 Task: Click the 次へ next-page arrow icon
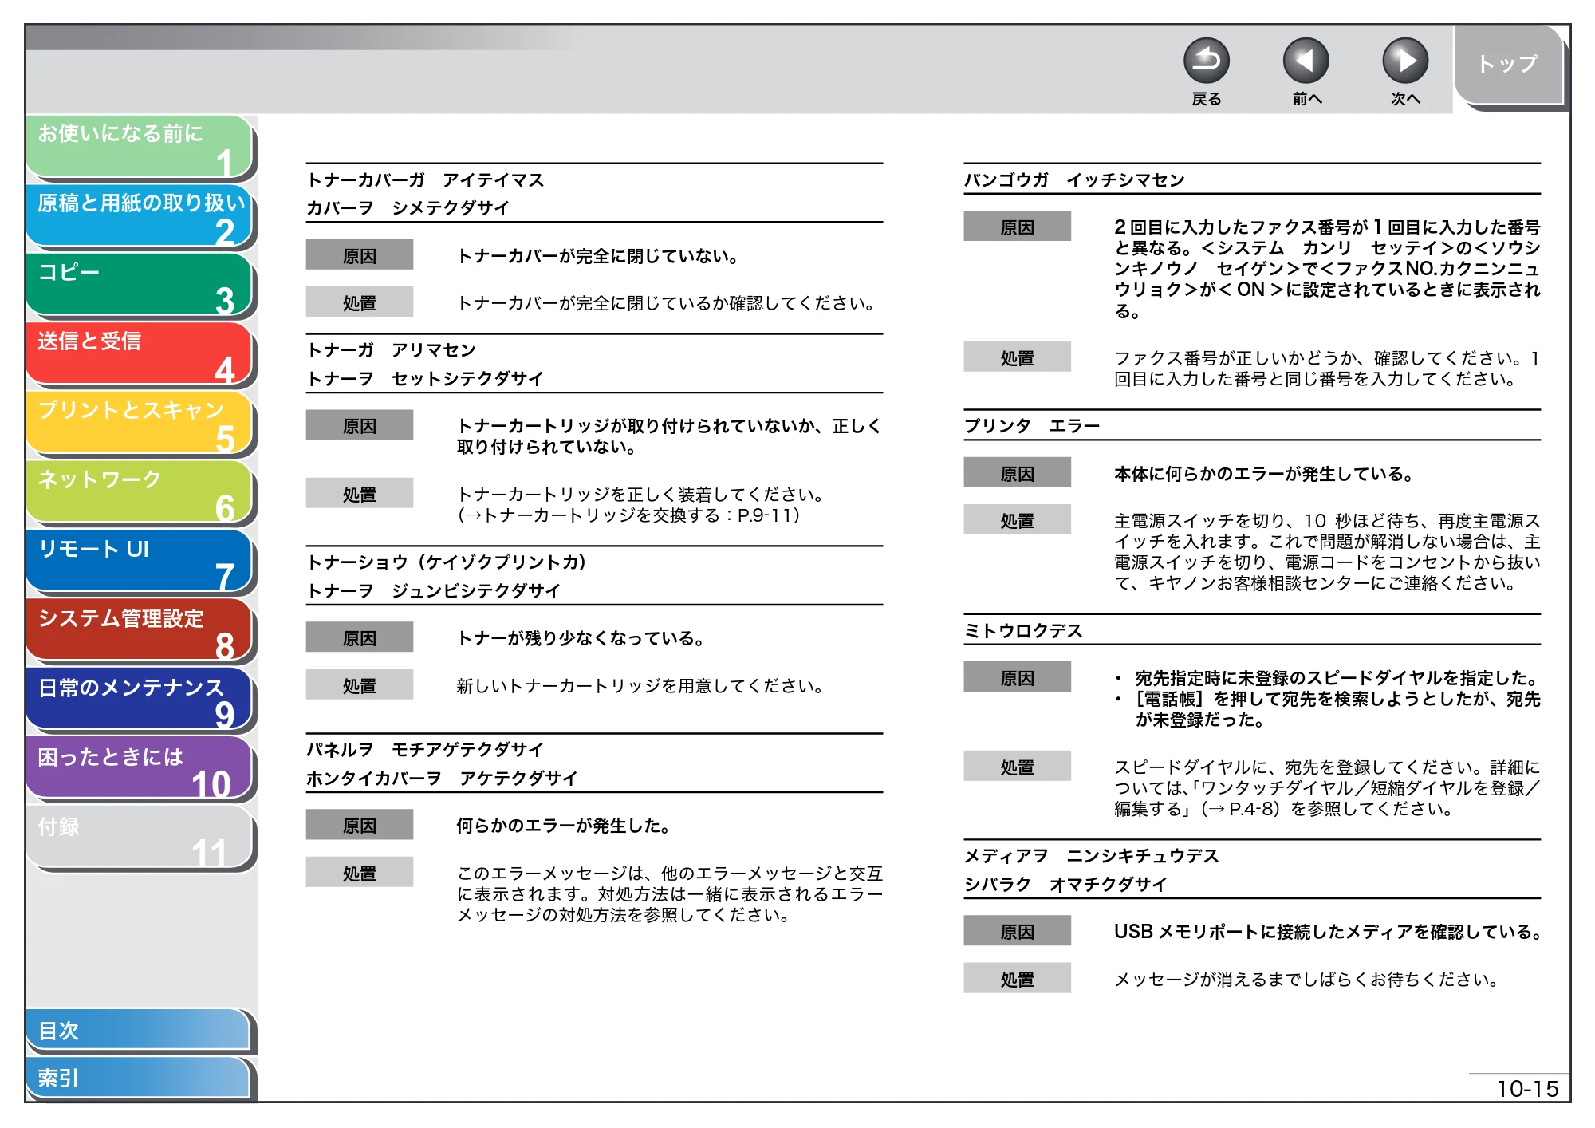click(x=1404, y=61)
